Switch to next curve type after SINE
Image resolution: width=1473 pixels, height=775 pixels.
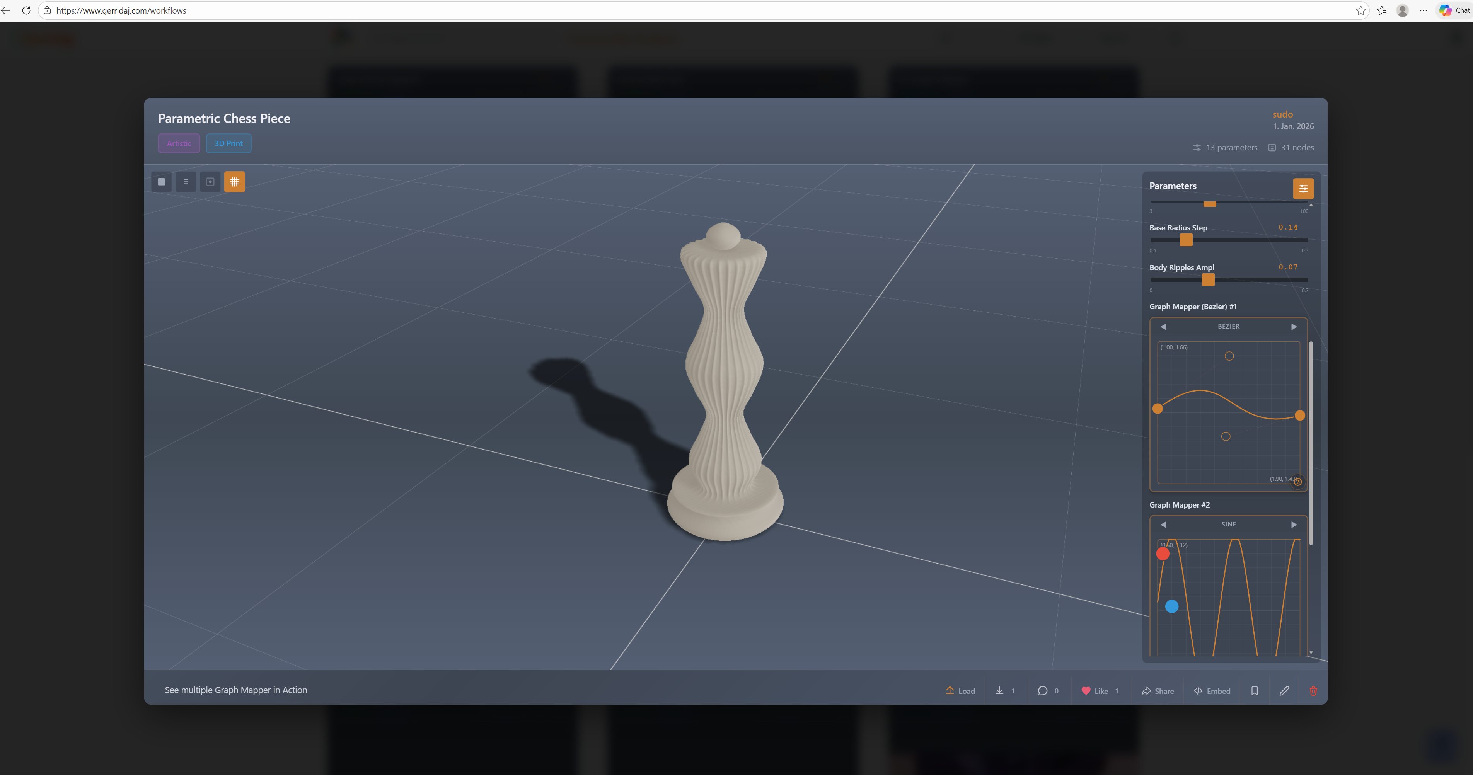tap(1294, 524)
